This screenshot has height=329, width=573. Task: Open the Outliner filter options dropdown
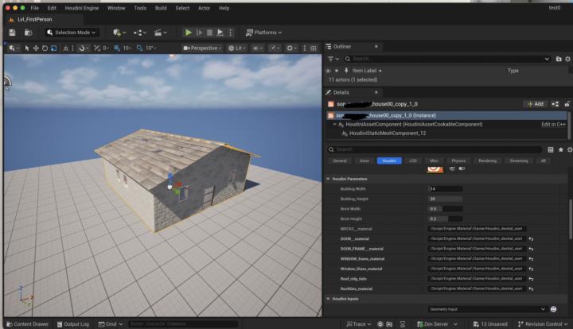tap(333, 59)
